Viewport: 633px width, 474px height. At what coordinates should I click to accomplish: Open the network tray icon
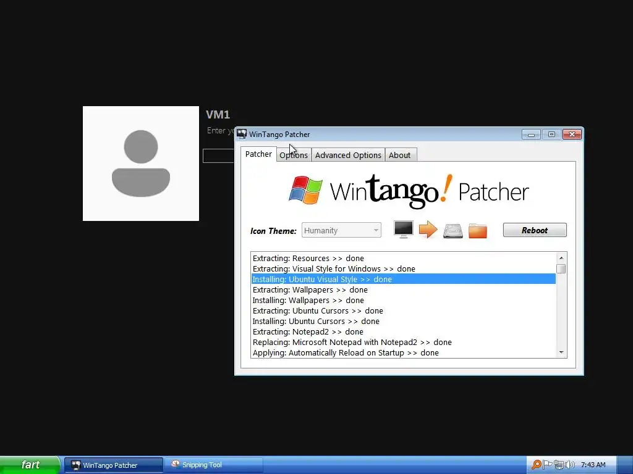(x=558, y=465)
